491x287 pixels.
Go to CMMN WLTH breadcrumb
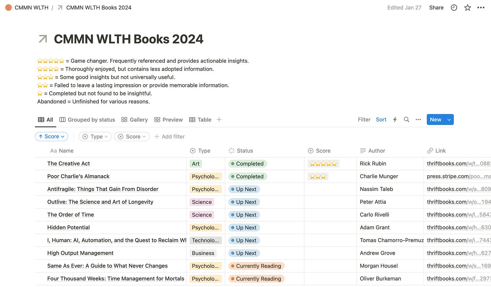click(x=31, y=7)
